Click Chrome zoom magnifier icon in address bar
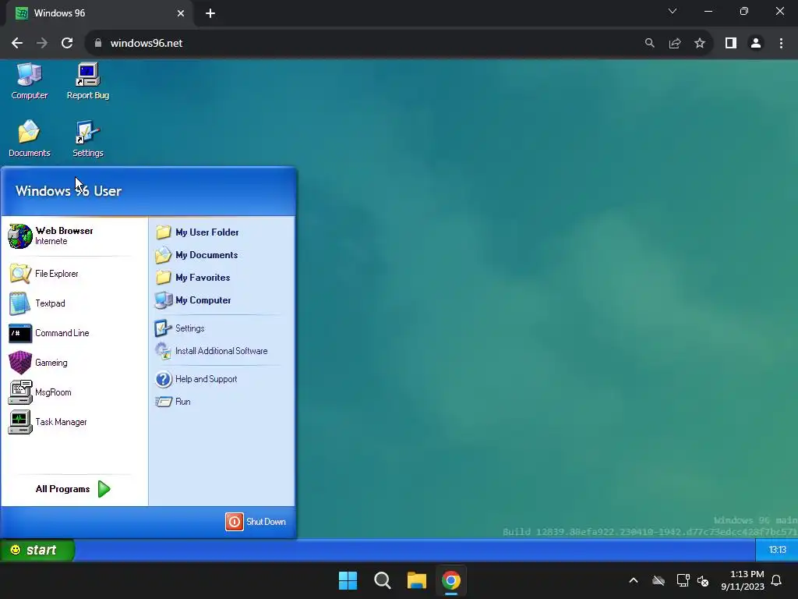798x599 pixels. [649, 44]
